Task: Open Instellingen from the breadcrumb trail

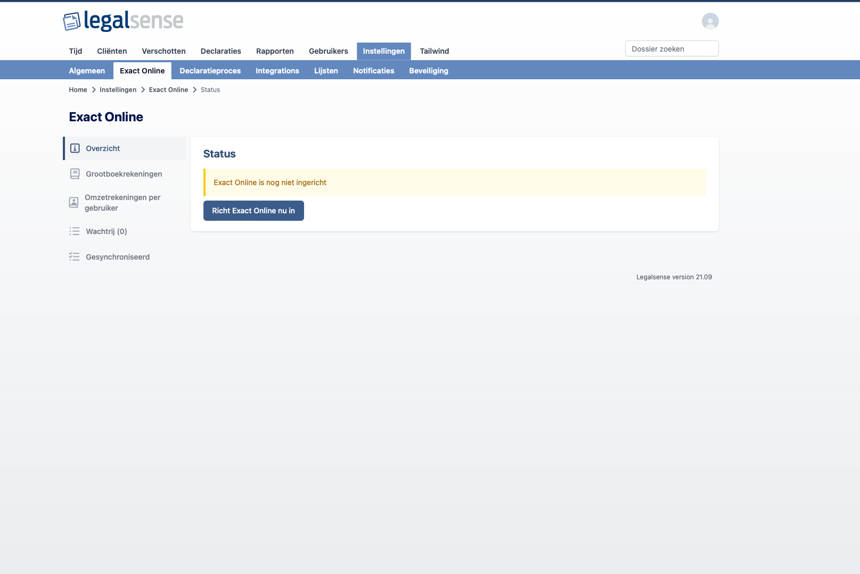Action: [118, 89]
